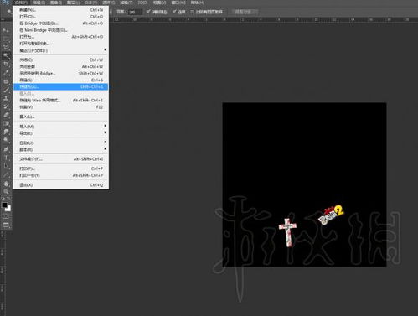Expand 最近打开文件(T) submenu
Screen dimensions: 418x316
61,50
